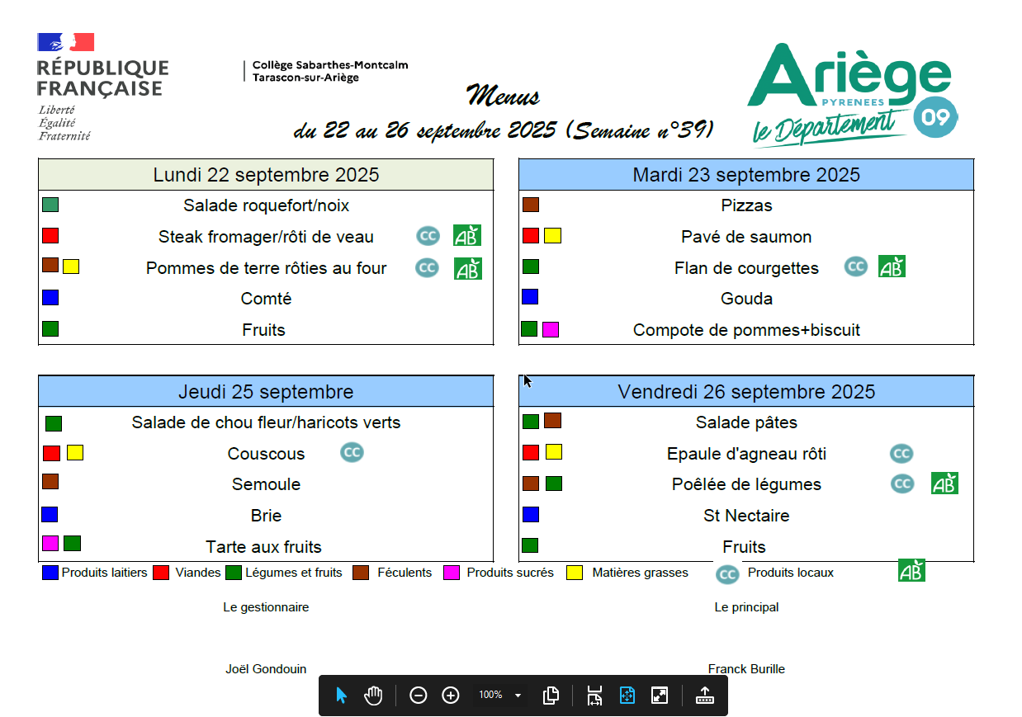Click the Produits locaux legend label
Screen dimensions: 1022x717
pyautogui.click(x=791, y=573)
